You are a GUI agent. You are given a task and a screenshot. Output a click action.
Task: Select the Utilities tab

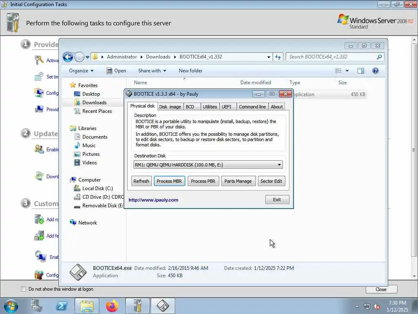209,107
